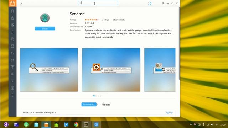Open the Deepin launcher in the dock
The height and width of the screenshot is (128, 228).
click(6, 124)
